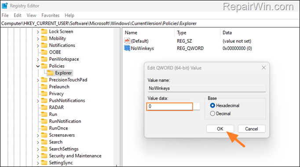The height and width of the screenshot is (167, 300).
Task: Expand the SearchSettings tree node
Action: point(38,149)
